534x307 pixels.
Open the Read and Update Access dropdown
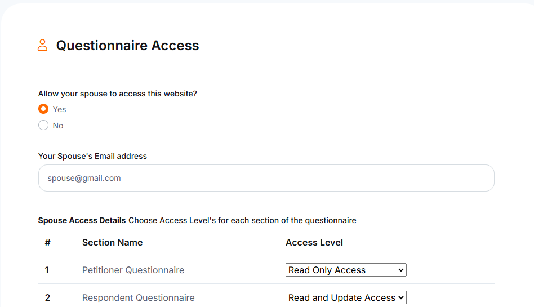tap(346, 297)
